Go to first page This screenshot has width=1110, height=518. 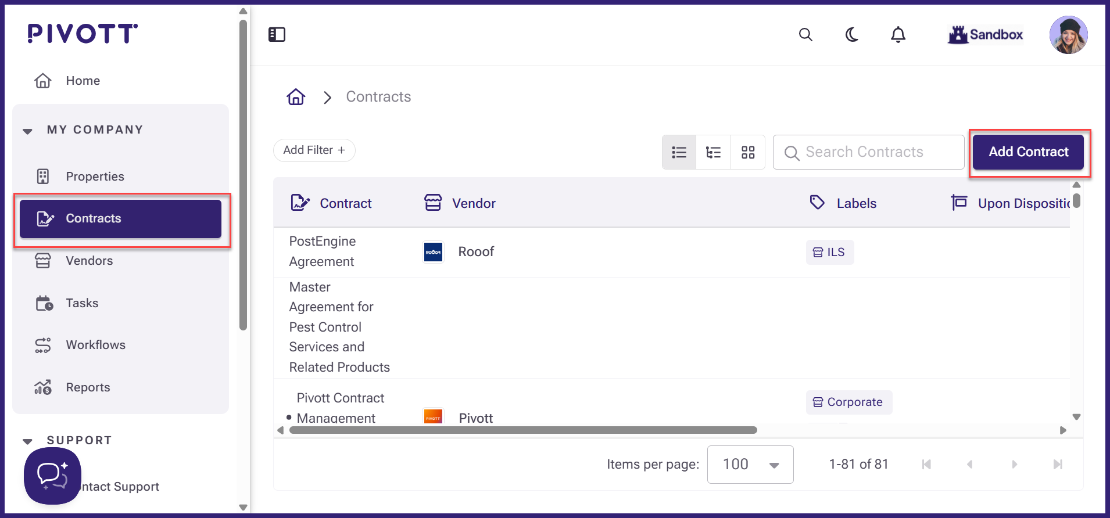926,465
